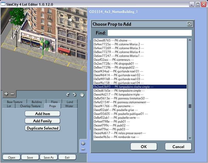Switch to the Lot tab
208x163 pixels.
(9, 106)
